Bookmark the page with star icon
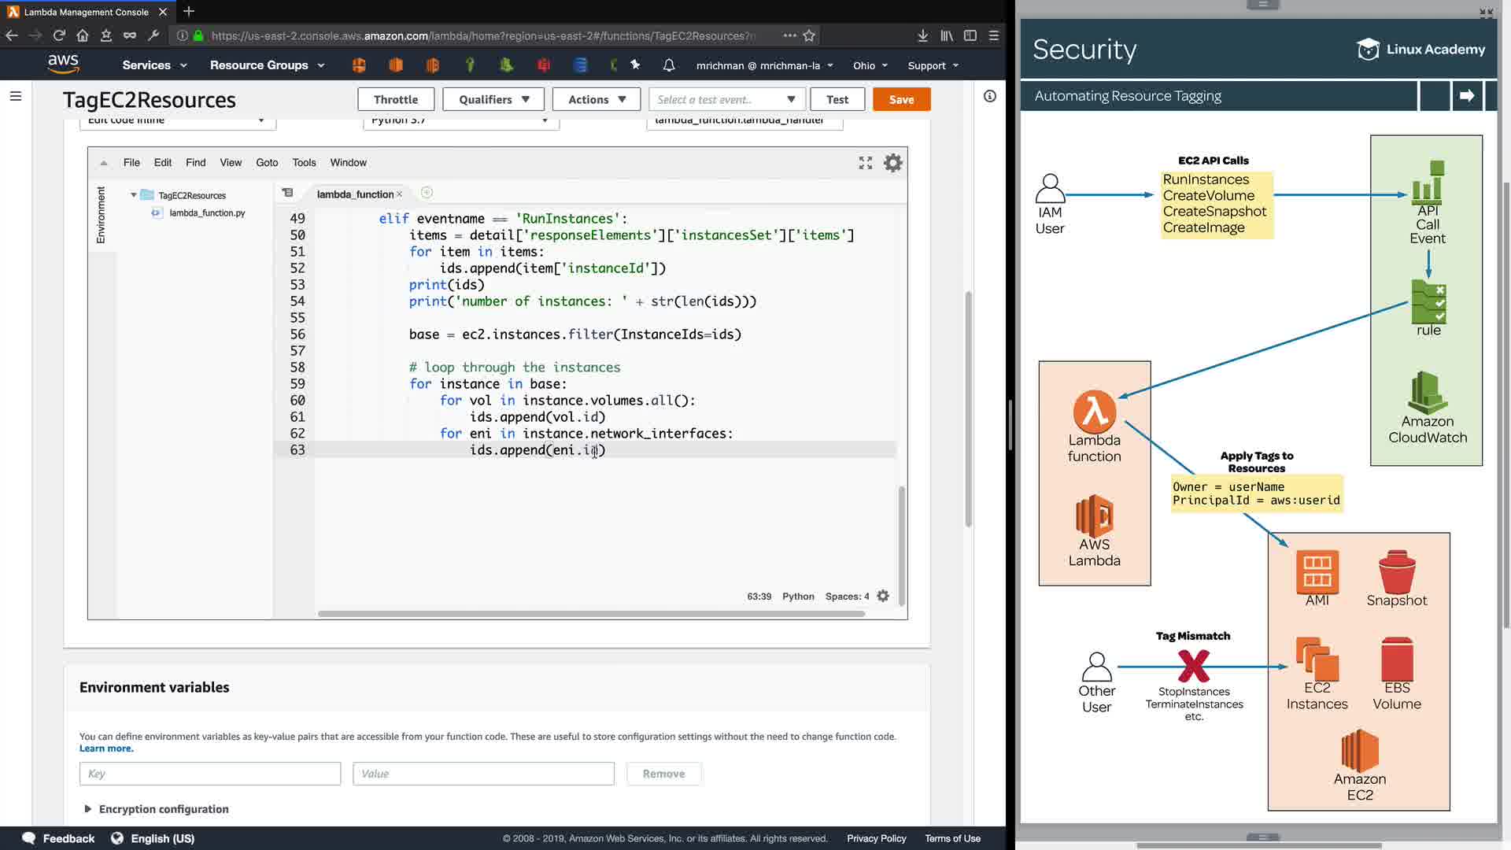The width and height of the screenshot is (1511, 850). [809, 35]
